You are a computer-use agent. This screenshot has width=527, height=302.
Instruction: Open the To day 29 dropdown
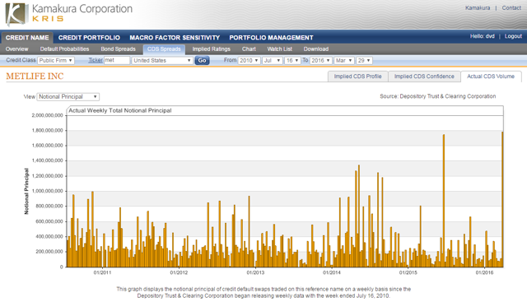coord(364,60)
